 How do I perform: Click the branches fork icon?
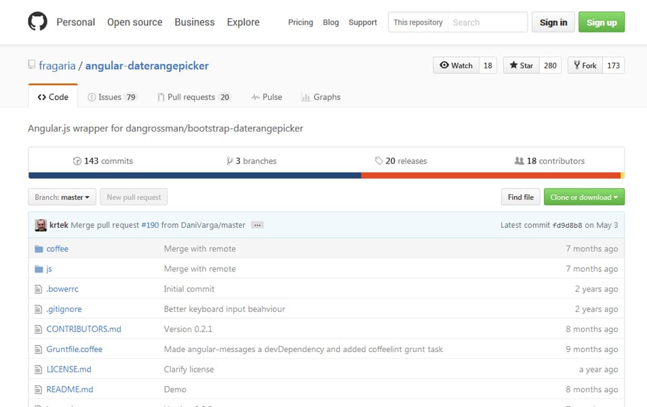[x=229, y=161]
